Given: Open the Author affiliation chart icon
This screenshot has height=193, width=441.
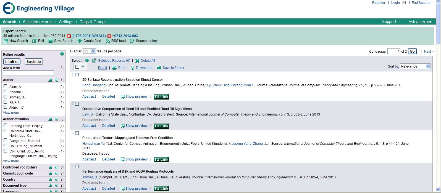Looking at the screenshot, I should point(50,119).
